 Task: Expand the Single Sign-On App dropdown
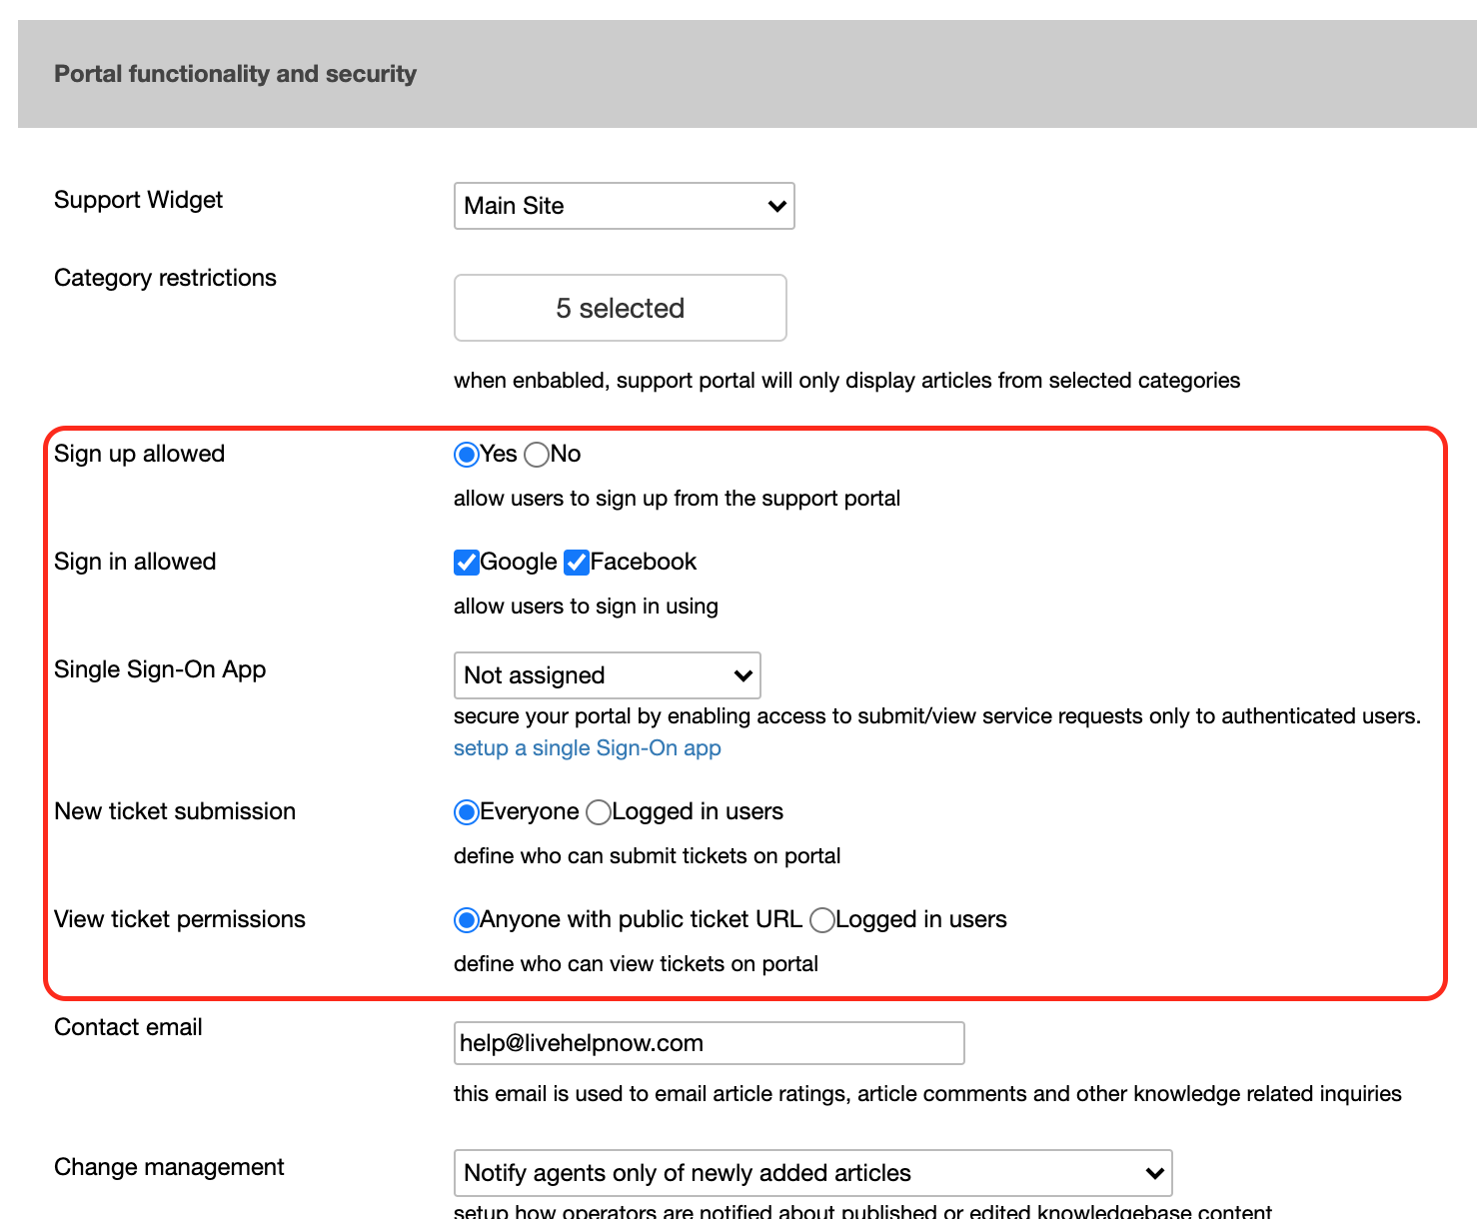click(x=606, y=675)
